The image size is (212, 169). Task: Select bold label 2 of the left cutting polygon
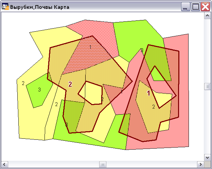pyautogui.click(x=70, y=84)
